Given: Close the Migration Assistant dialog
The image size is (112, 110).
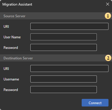Looking at the screenshot, I should click(108, 4).
